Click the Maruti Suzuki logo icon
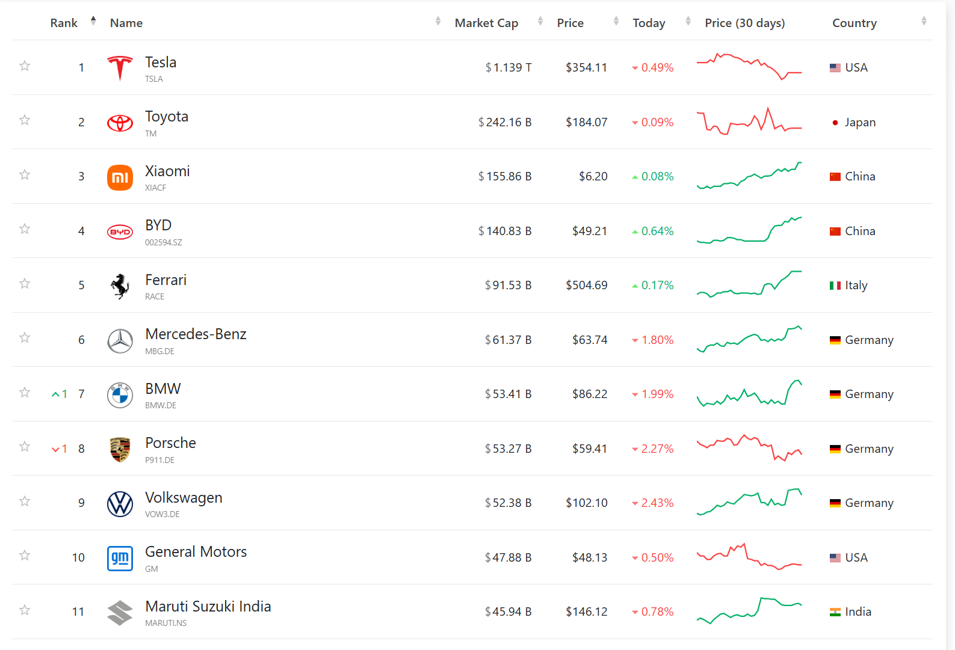Image resolution: width=955 pixels, height=650 pixels. pyautogui.click(x=120, y=613)
